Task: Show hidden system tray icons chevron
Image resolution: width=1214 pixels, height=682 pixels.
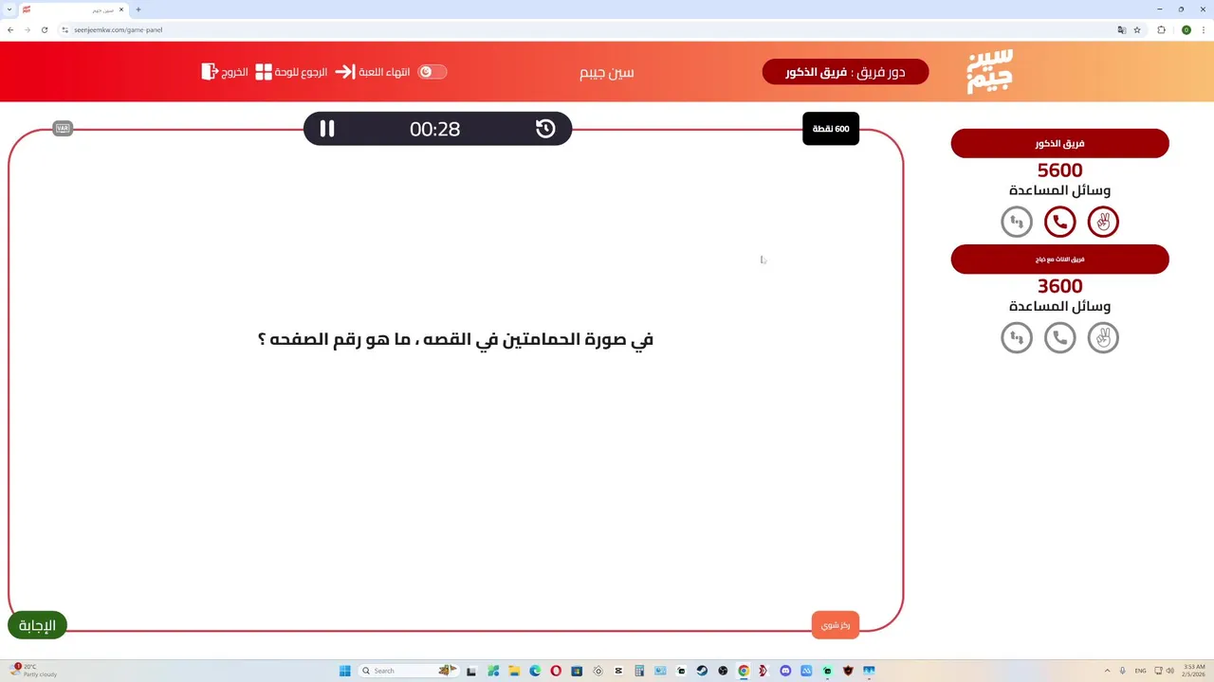Action: [1107, 671]
